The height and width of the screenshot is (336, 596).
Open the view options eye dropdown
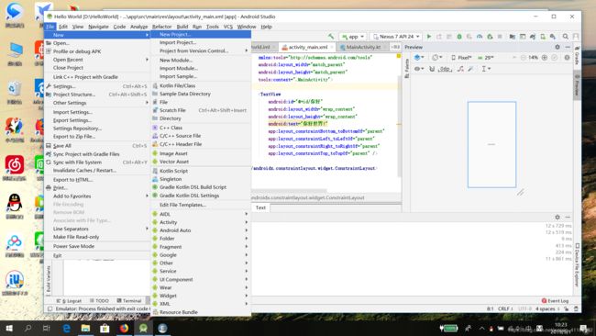click(419, 69)
